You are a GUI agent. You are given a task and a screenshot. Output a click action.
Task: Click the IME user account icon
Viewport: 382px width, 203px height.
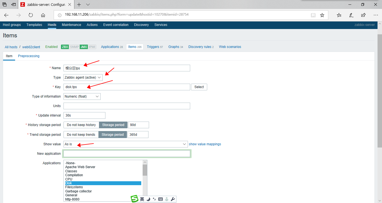point(167,199)
